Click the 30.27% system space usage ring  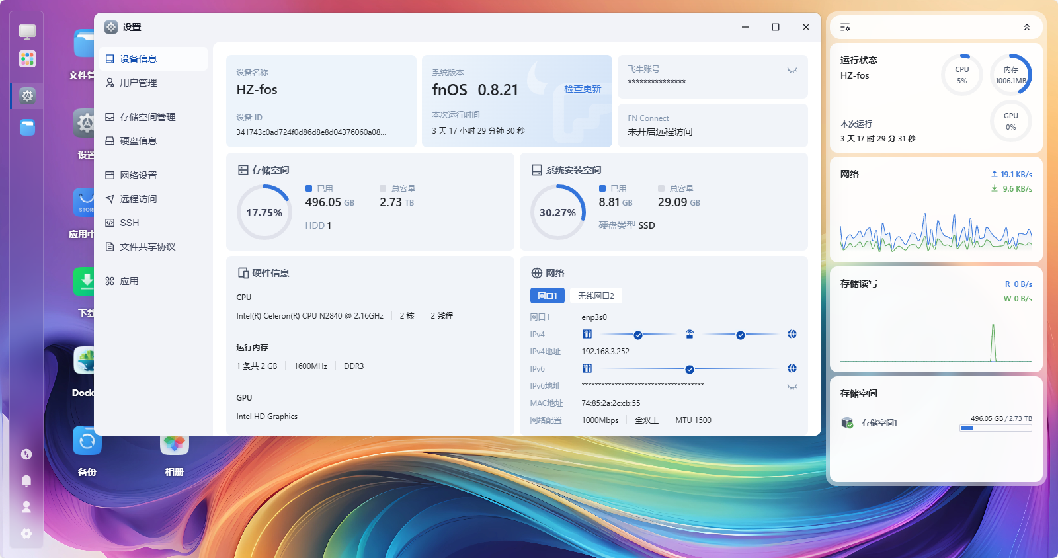tap(558, 212)
